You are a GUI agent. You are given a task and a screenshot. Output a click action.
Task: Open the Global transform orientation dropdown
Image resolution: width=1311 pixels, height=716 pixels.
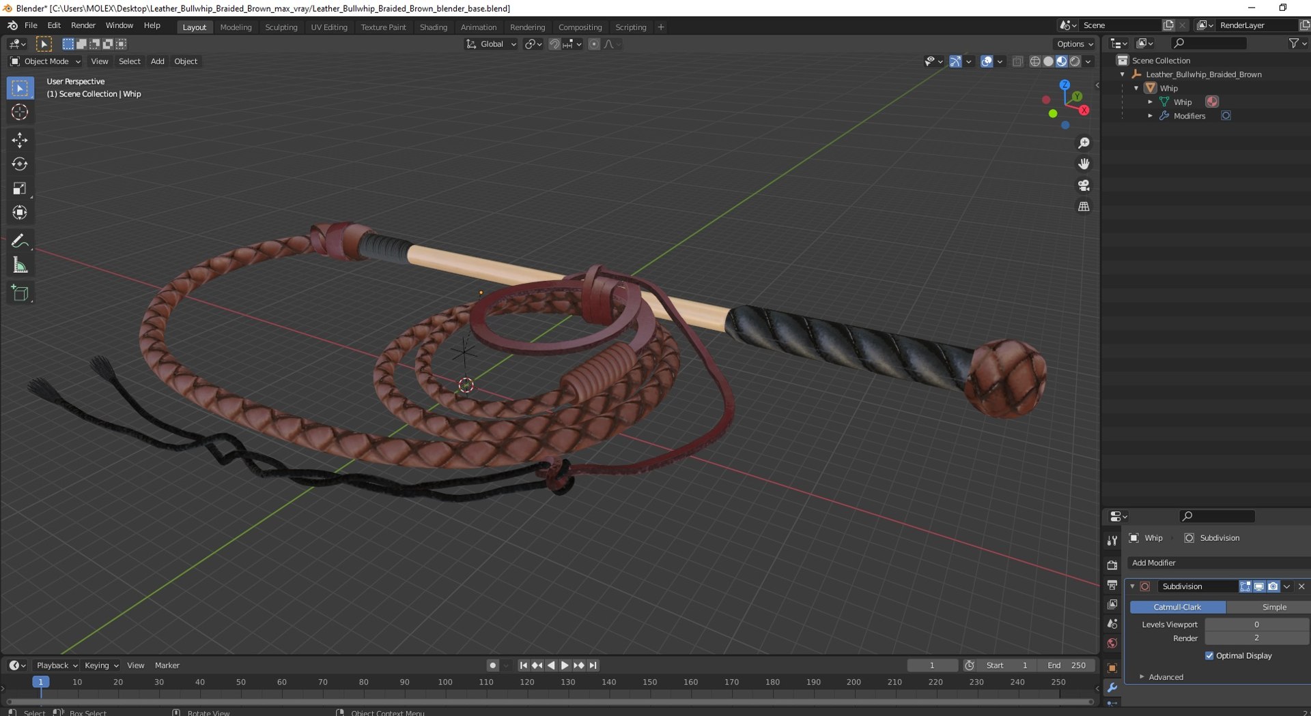coord(491,44)
